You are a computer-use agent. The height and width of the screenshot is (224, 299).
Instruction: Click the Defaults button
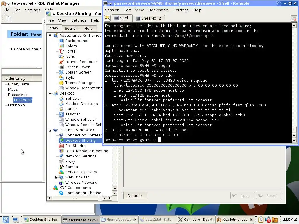(135, 196)
